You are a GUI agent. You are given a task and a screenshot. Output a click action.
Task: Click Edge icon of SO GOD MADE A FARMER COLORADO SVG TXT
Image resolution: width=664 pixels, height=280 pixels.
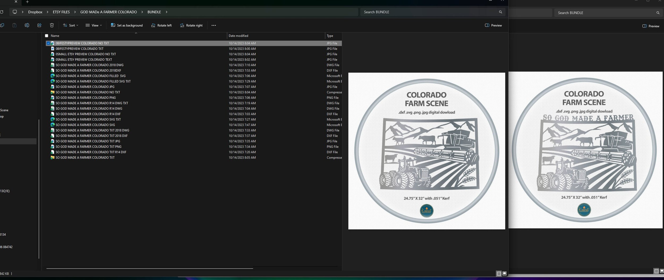click(x=53, y=119)
